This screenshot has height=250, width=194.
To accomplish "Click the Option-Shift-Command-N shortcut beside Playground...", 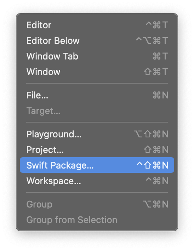I will coord(151,134).
